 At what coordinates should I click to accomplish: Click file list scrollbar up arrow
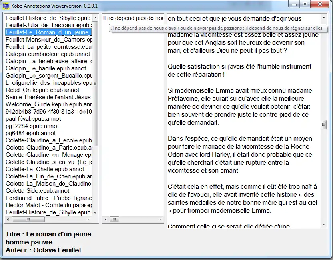point(95,18)
